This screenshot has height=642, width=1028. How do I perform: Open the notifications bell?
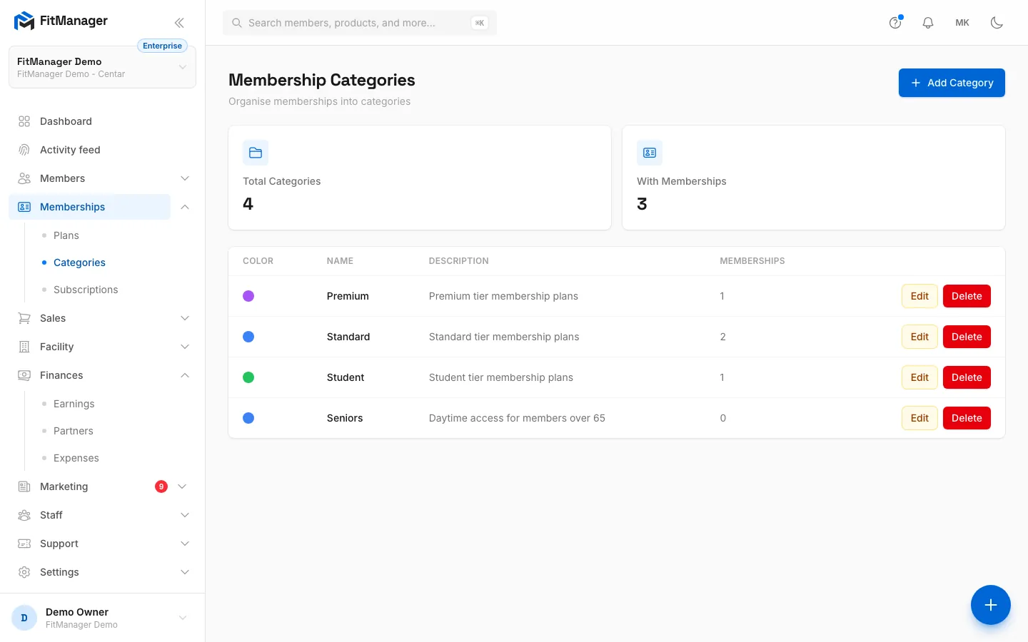pos(928,23)
